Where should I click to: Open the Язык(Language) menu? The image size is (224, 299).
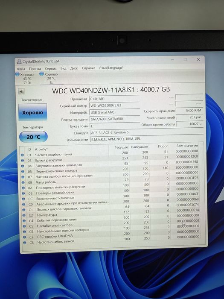point(111,67)
